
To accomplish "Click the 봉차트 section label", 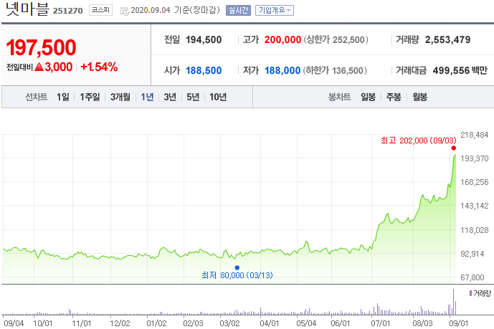I will click(x=339, y=97).
